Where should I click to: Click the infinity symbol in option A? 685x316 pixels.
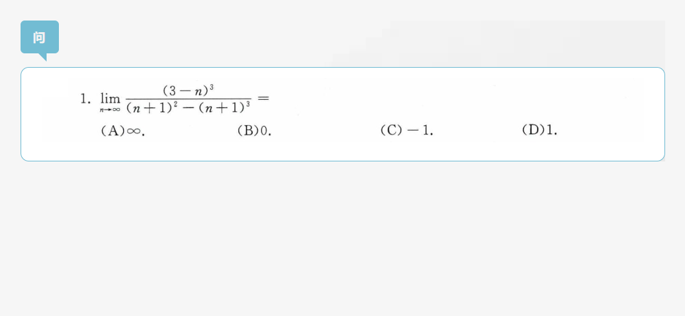click(134, 131)
